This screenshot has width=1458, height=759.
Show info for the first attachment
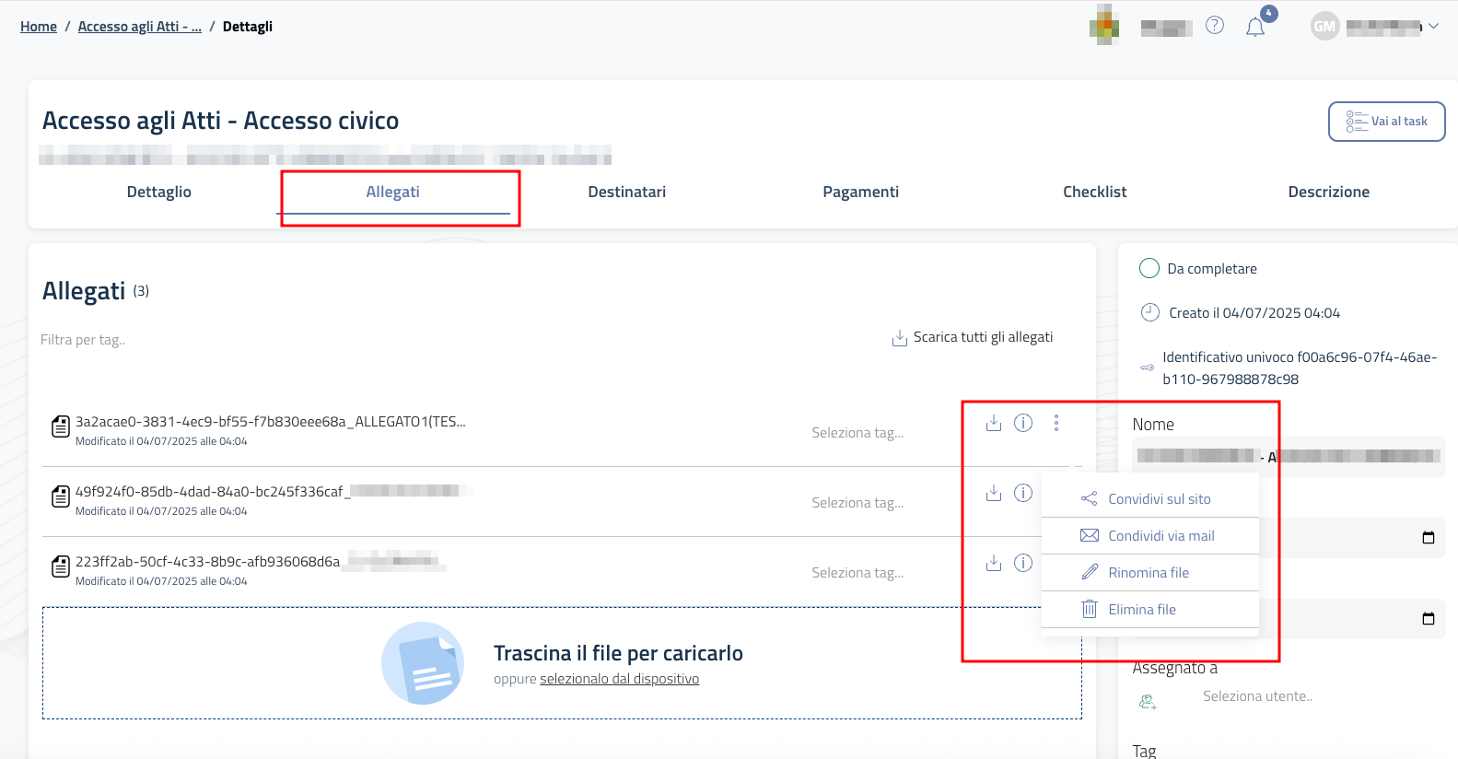[1023, 423]
